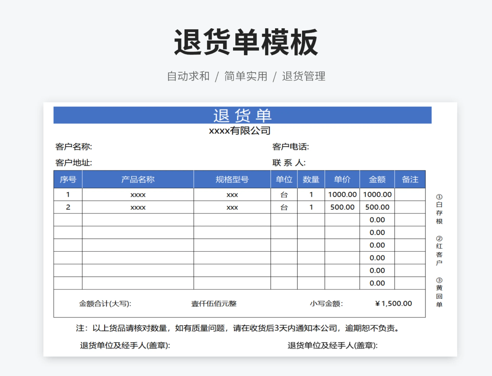Click the 客户地址 field label

[x=74, y=162]
